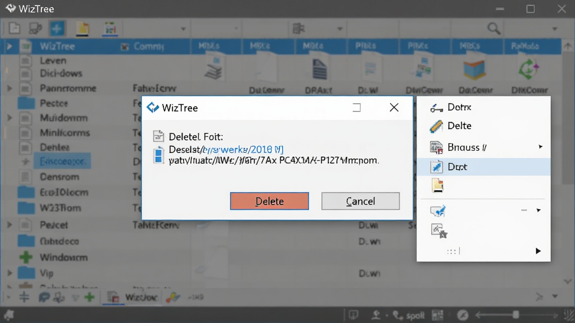The height and width of the screenshot is (323, 575).
Task: Click the Rahlabs column header
Action: [x=525, y=46]
